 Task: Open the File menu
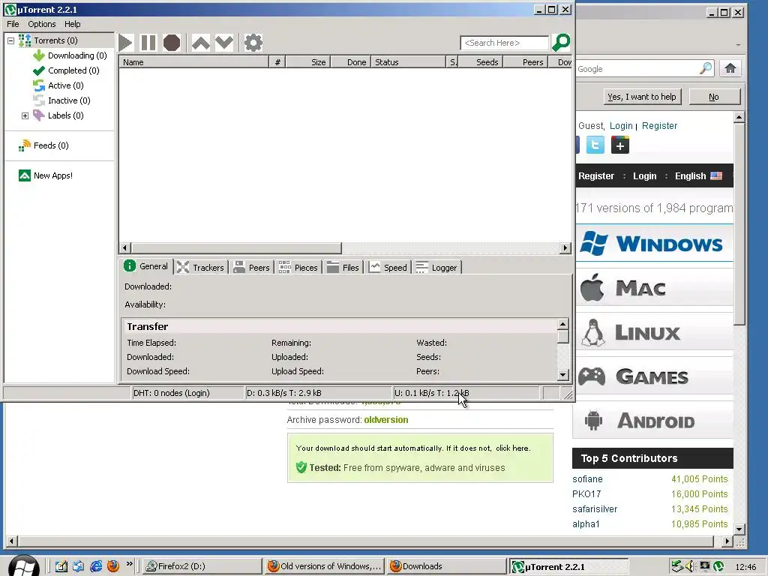[13, 24]
